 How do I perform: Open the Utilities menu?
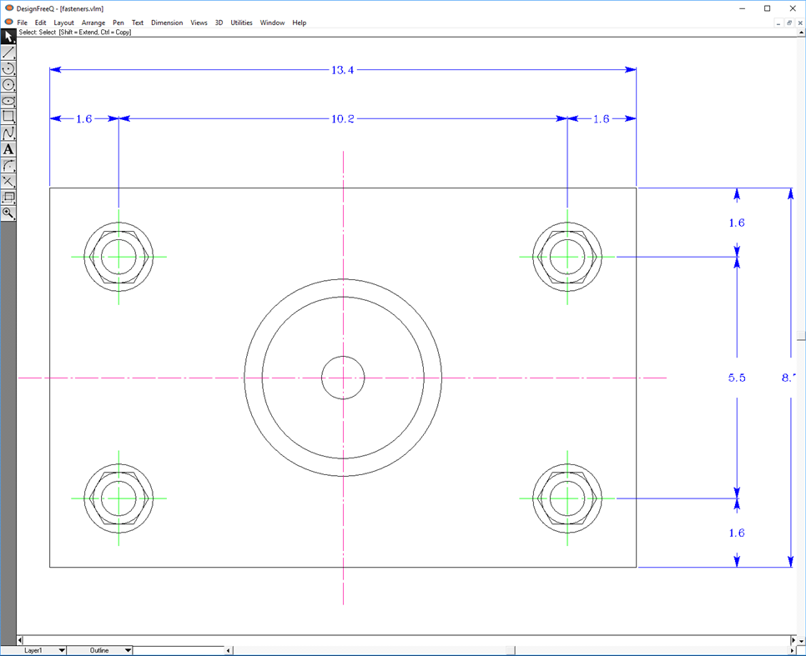tap(241, 23)
